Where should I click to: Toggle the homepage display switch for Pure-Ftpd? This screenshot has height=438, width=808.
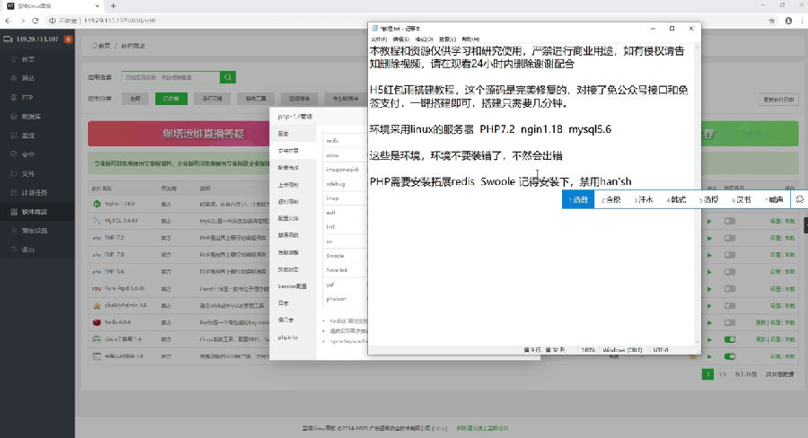pyautogui.click(x=730, y=289)
